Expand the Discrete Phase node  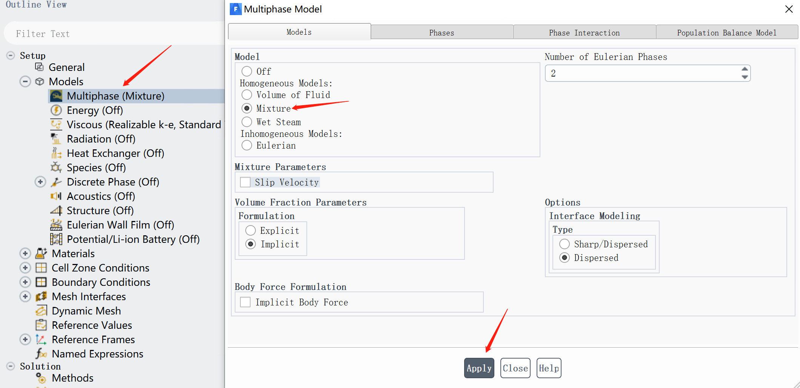(40, 182)
